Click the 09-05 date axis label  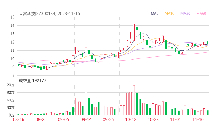point(64,119)
